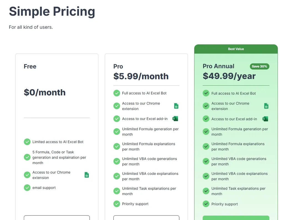Viewport: 284px width, 220px height.
Task: Click the Excel icon in Pro Annual plan
Action: coord(265,119)
